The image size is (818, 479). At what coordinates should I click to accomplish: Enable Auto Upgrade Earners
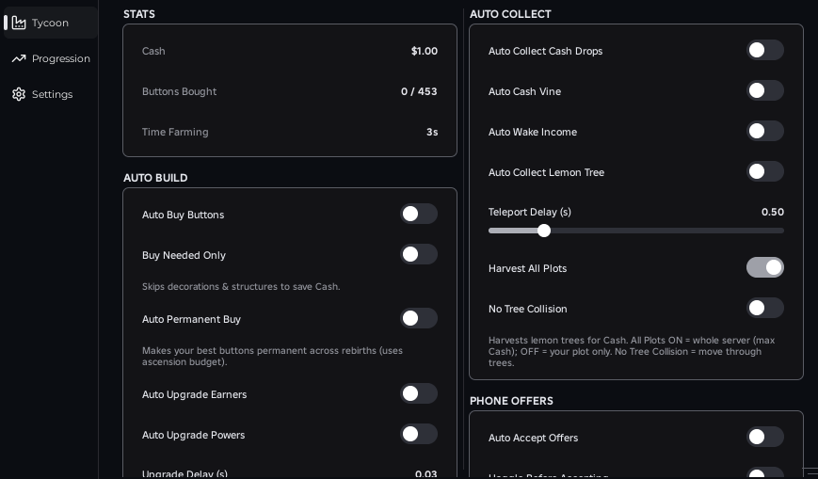click(418, 394)
